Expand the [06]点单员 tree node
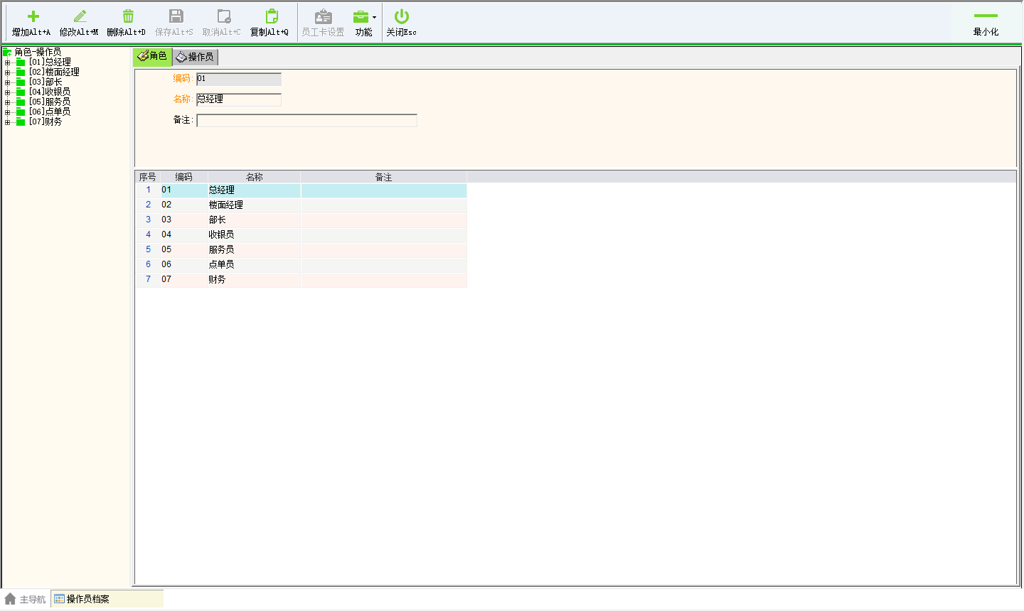 point(7,112)
